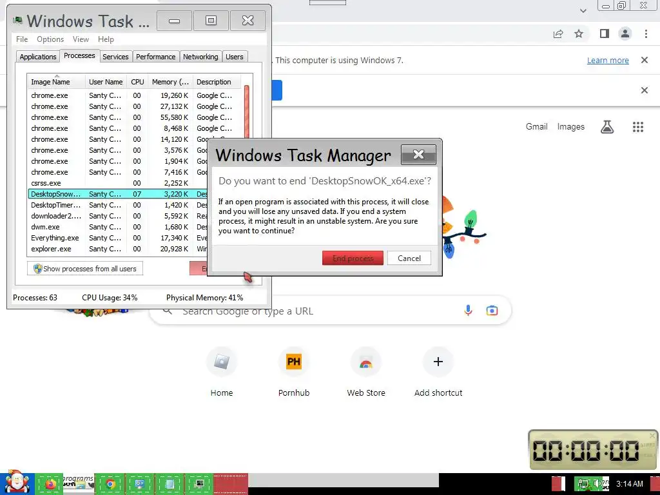Close the second Chrome infobar

click(645, 90)
